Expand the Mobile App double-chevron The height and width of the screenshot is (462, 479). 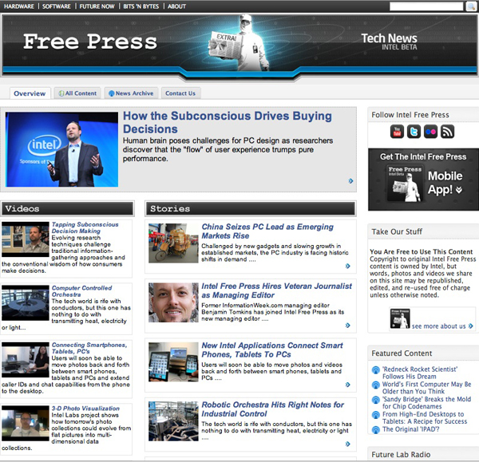459,190
